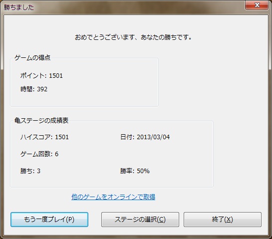Open the 他のゲームをオンラインで取得 link
Image resolution: width=272 pixels, height=239 pixels.
click(x=113, y=197)
